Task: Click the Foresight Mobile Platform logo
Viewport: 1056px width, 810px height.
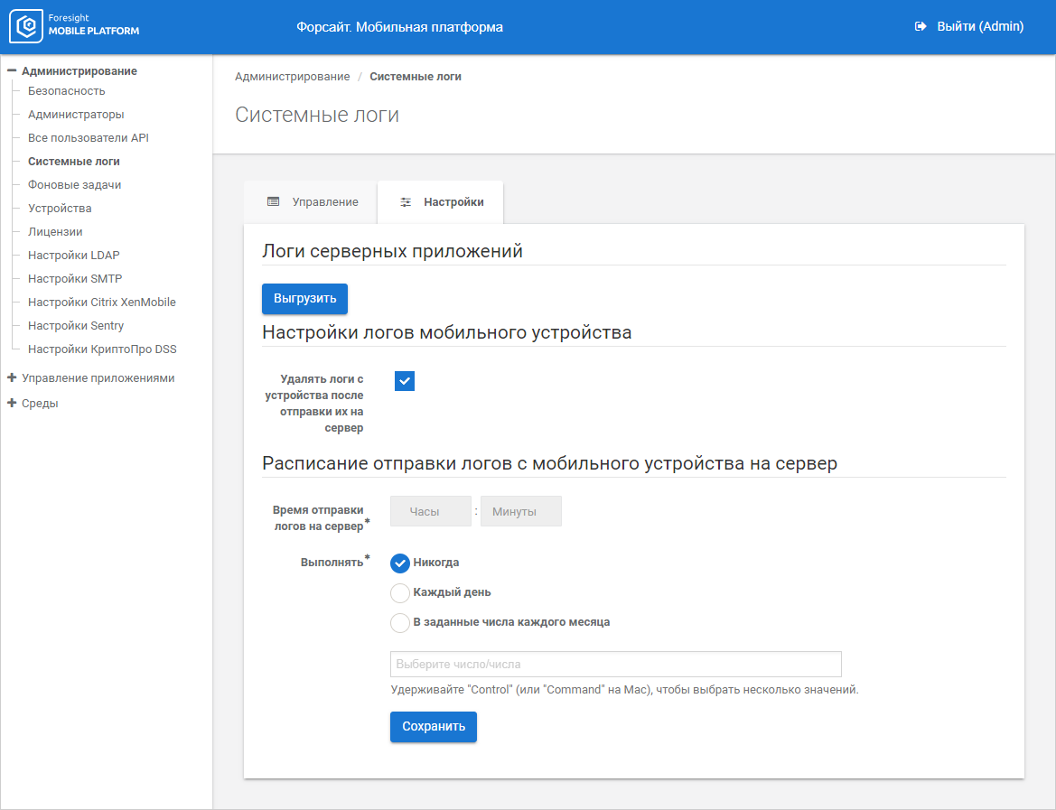Action: coord(74,27)
